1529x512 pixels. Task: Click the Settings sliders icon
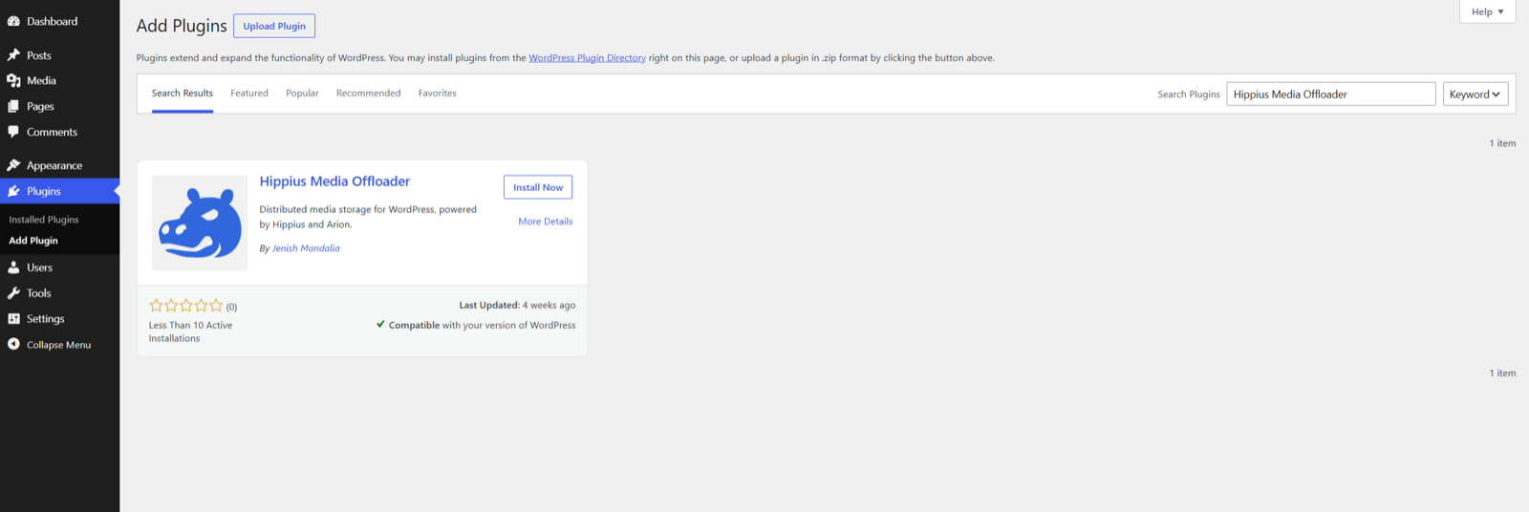pyautogui.click(x=13, y=319)
